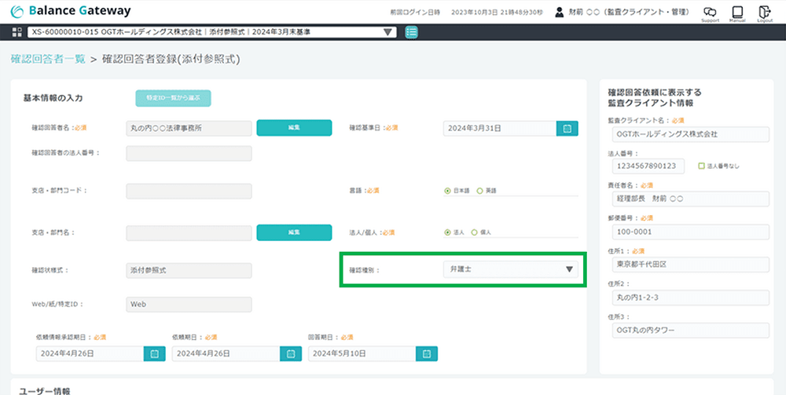The width and height of the screenshot is (786, 395).
Task: Select the 個人 radio option
Action: [475, 232]
